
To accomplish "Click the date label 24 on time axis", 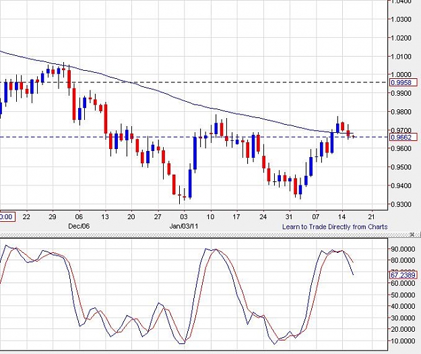I will coord(263,216).
